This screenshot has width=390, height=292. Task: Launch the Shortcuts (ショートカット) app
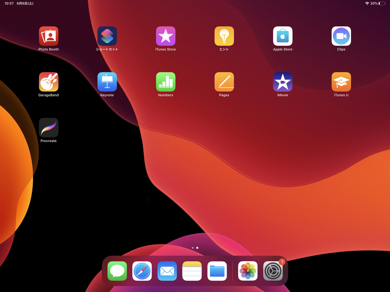[x=107, y=36]
